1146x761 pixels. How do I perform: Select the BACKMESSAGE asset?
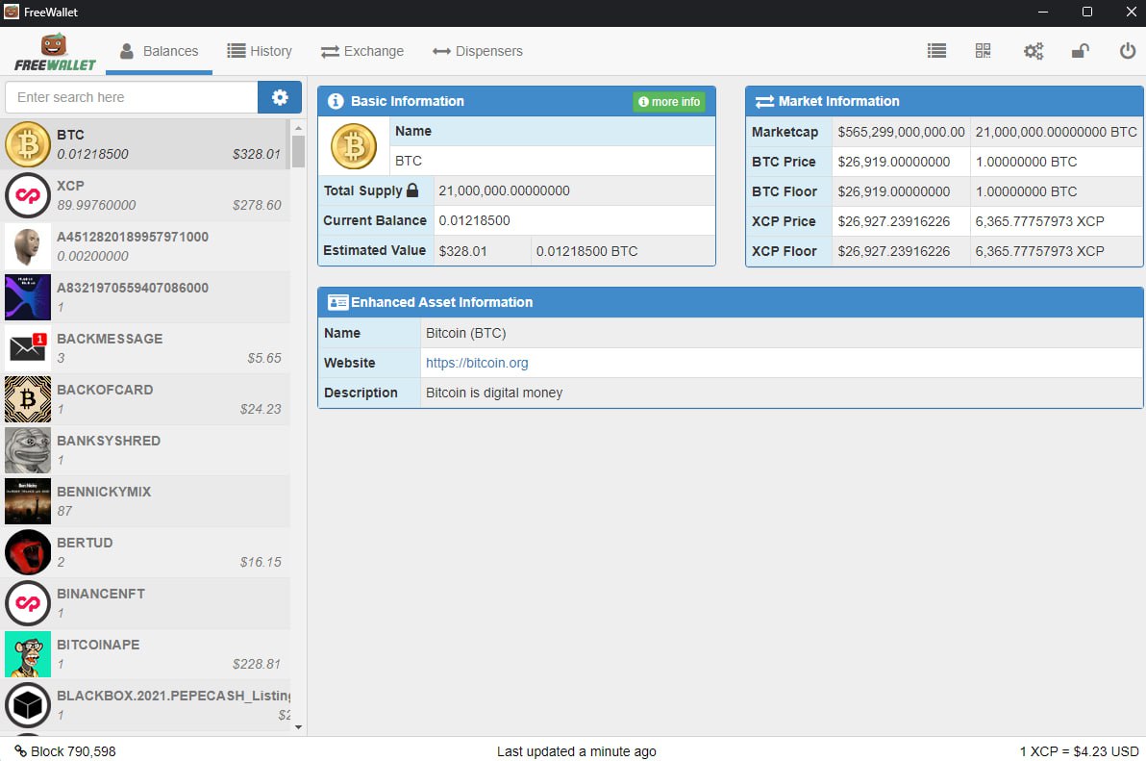(146, 348)
